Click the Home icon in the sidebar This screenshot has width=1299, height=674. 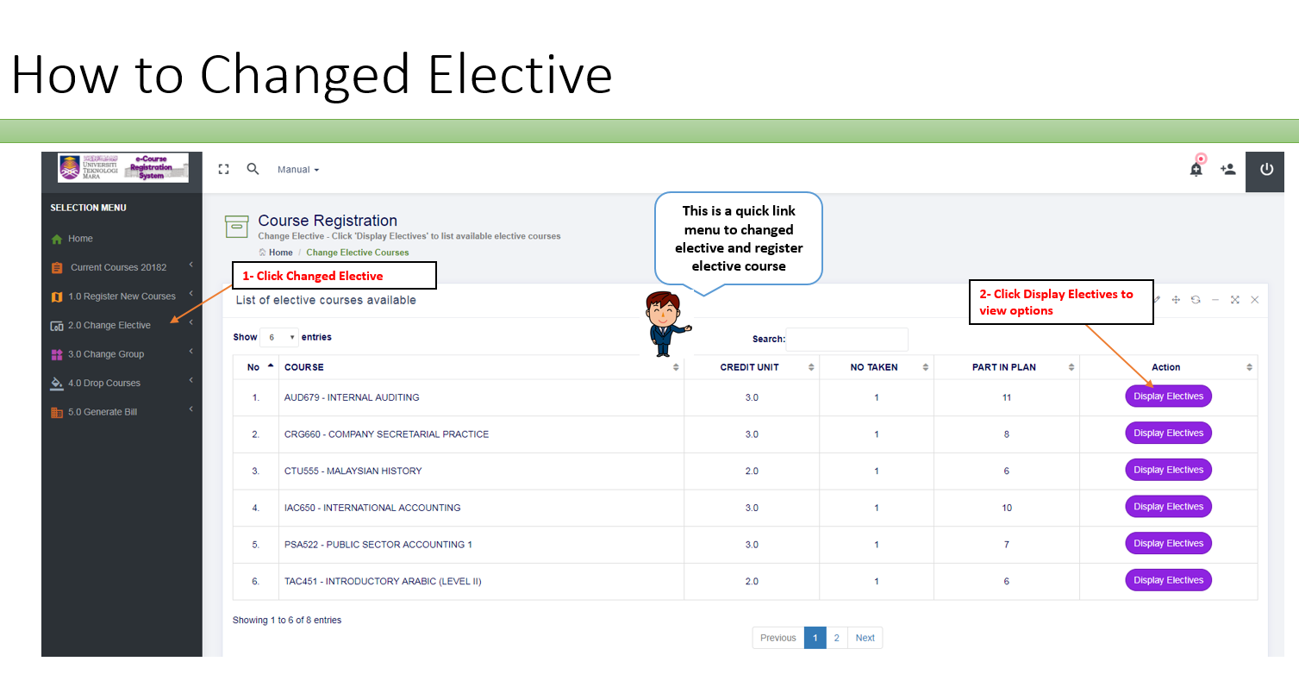pyautogui.click(x=57, y=239)
